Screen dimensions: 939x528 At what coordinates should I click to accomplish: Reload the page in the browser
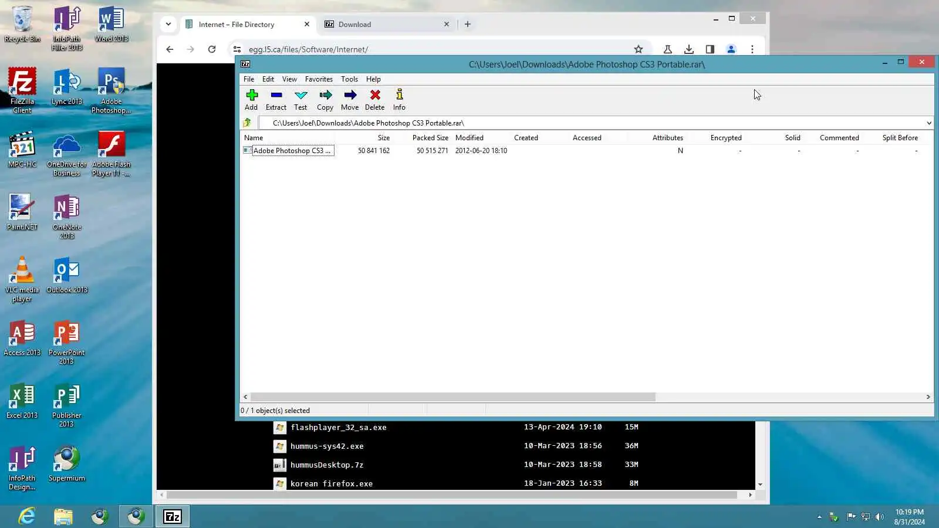(212, 49)
